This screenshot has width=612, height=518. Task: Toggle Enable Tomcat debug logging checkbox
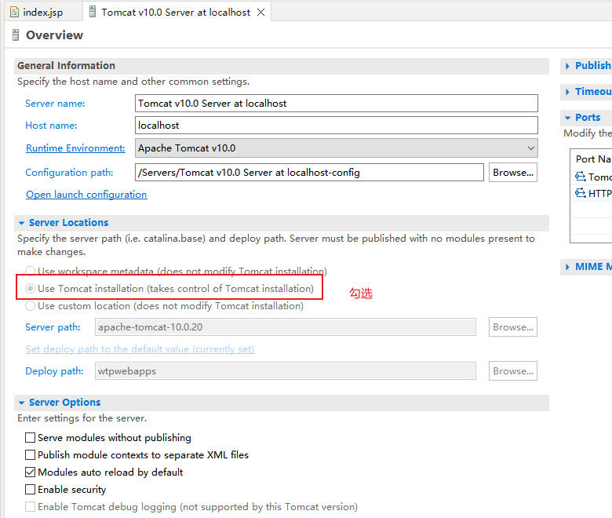point(30,507)
